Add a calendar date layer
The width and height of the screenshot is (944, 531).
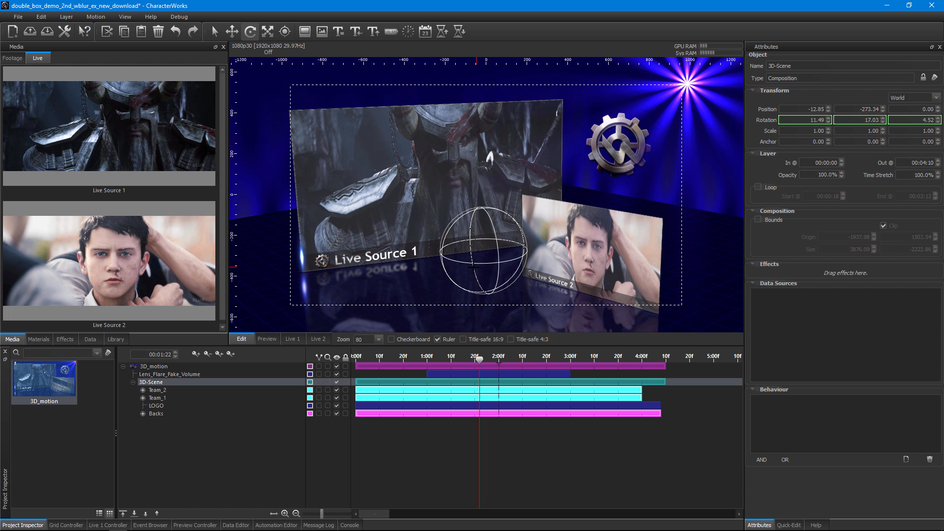point(425,31)
